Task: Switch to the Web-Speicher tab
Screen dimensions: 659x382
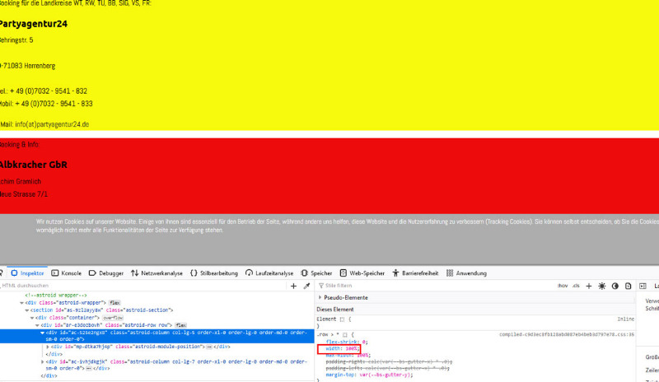Action: click(362, 273)
